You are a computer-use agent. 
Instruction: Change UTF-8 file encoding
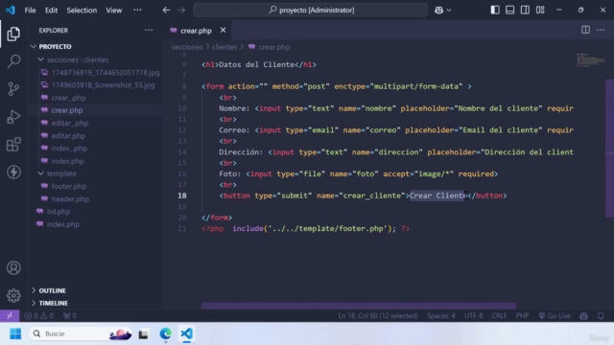tap(473, 315)
